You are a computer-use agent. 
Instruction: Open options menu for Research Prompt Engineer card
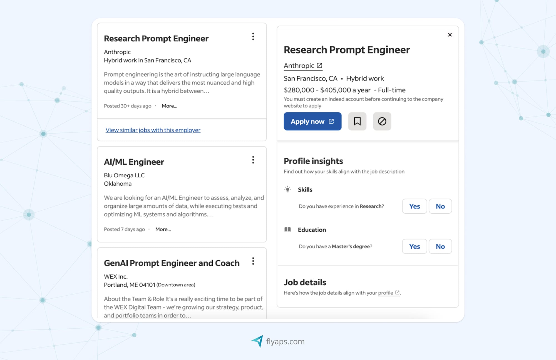pyautogui.click(x=253, y=37)
